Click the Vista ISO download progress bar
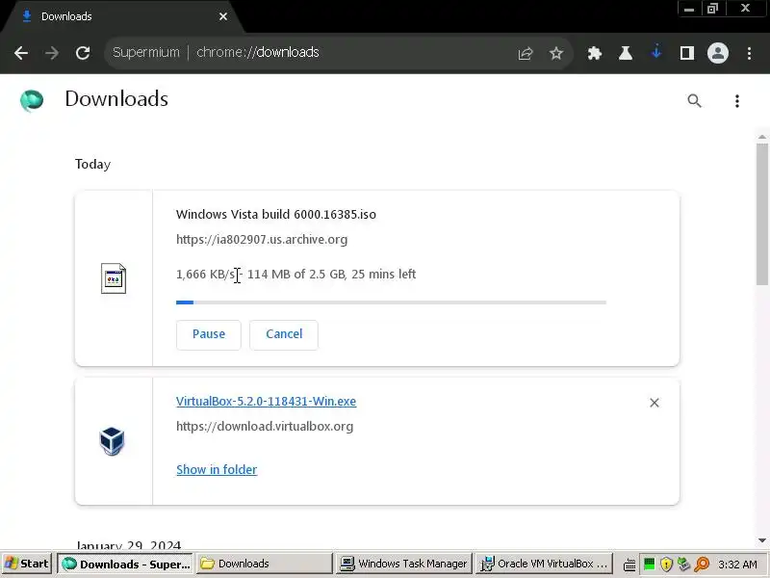This screenshot has width=770, height=578. click(391, 302)
